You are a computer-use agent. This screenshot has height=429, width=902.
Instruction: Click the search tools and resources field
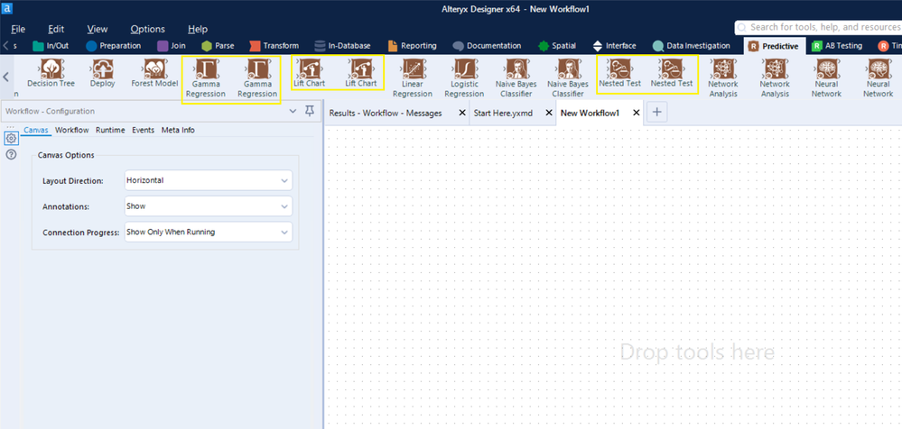(x=819, y=27)
